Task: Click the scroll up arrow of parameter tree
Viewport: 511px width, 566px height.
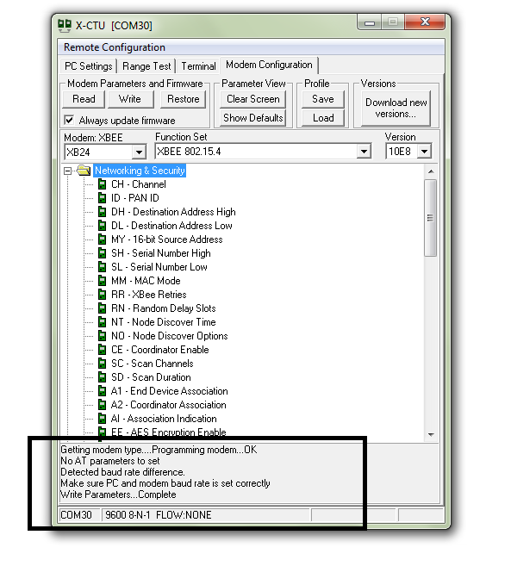Action: [x=431, y=171]
